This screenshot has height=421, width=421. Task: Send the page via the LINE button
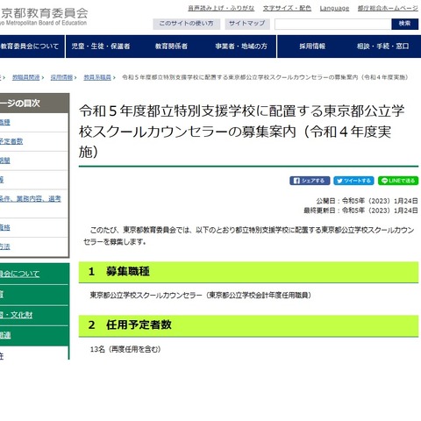tap(398, 181)
